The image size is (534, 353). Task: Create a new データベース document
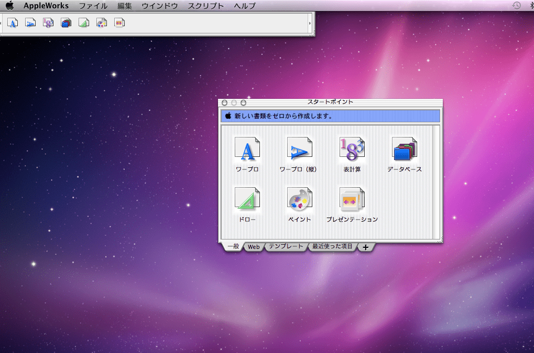click(404, 154)
